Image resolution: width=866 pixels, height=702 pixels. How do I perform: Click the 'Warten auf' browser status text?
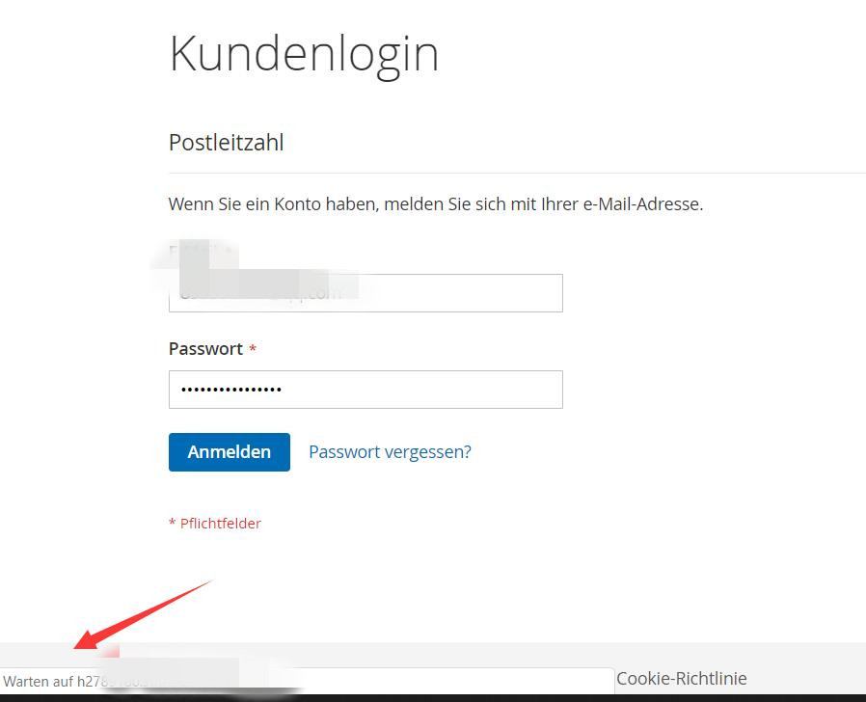pyautogui.click(x=39, y=682)
